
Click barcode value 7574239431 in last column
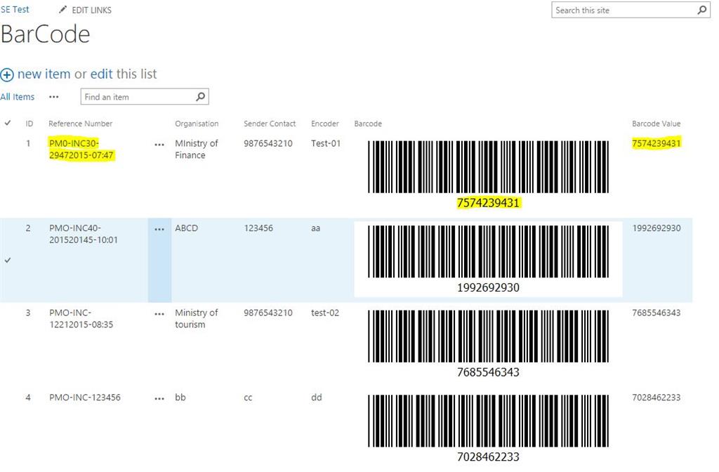(657, 143)
